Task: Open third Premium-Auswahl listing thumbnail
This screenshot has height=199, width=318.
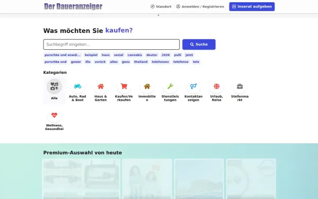Action: 199,179
